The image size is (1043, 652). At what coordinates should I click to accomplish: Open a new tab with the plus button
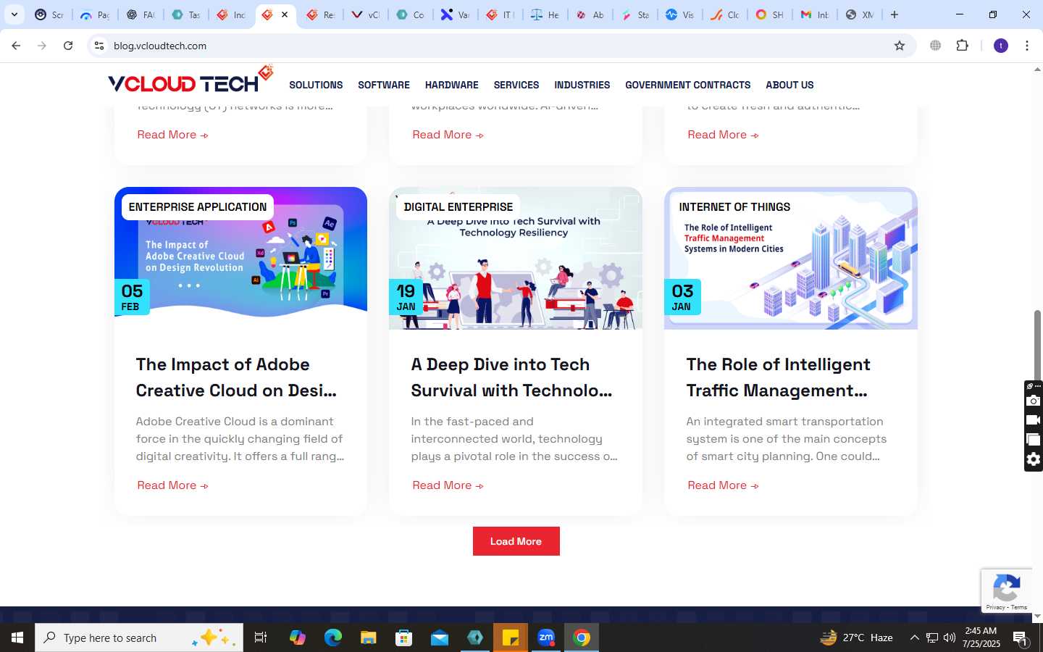[895, 14]
